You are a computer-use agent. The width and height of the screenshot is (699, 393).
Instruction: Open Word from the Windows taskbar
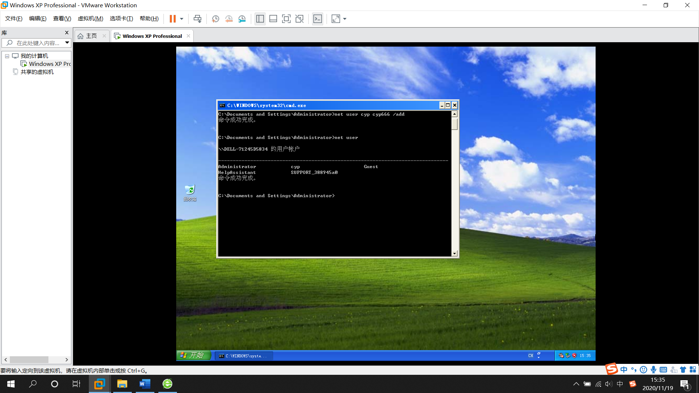pyautogui.click(x=145, y=384)
